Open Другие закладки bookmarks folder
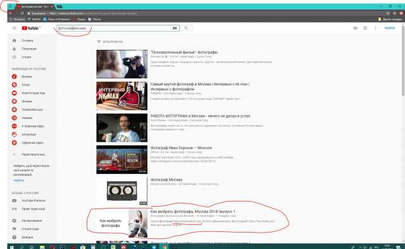The width and height of the screenshot is (405, 249). 390,19
